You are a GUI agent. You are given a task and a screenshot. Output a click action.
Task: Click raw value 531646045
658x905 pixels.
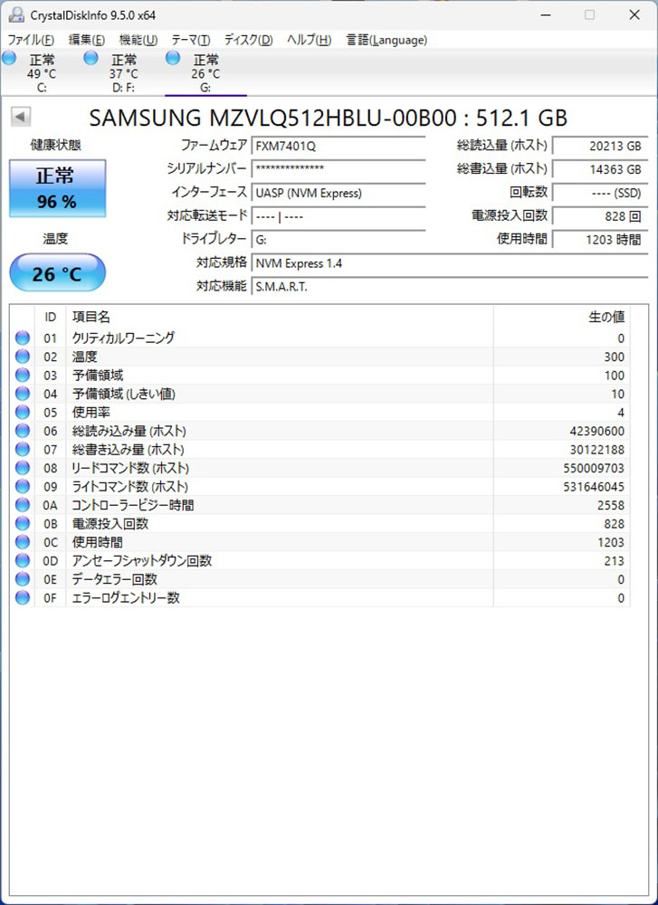tap(594, 487)
